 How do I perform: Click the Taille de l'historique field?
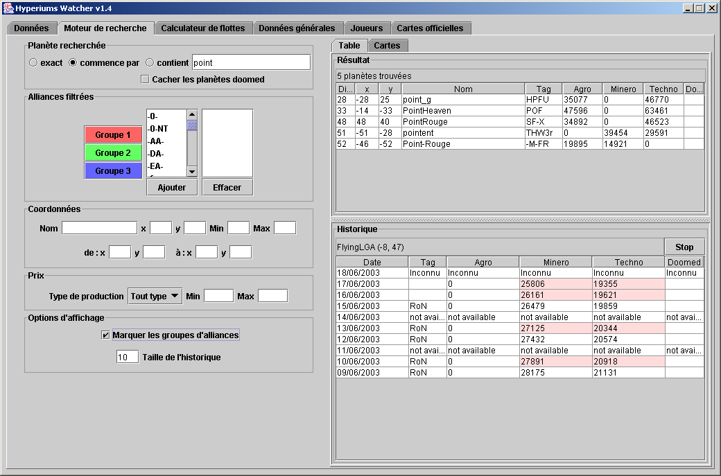[128, 357]
